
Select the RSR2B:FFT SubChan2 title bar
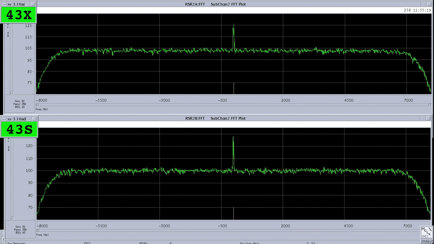(215, 118)
